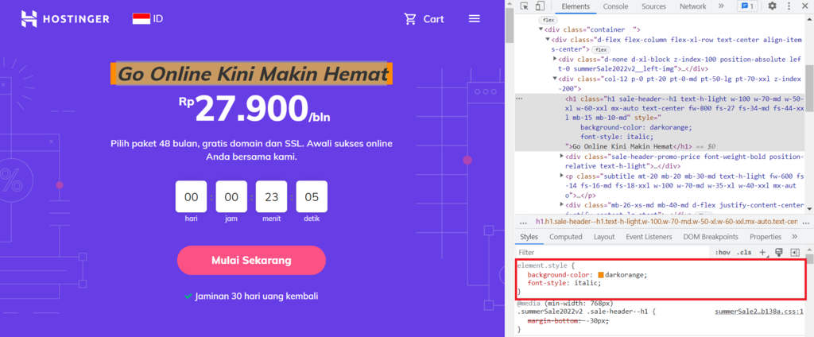Expand the summerSale2022v2__left-img div node

[x=555, y=59]
